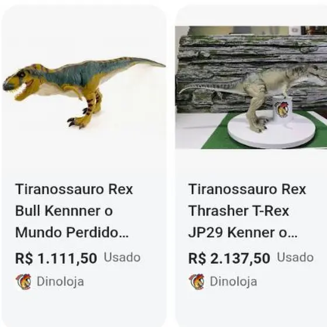This screenshot has height=327, width=327.
Task: Click the Usado label beside R$ 2.137,50
Action: point(295,258)
